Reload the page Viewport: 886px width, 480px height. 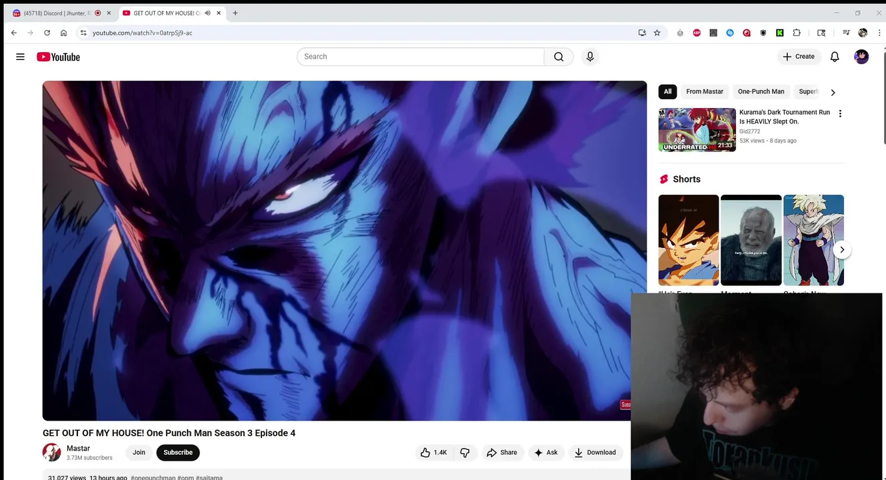click(x=47, y=33)
